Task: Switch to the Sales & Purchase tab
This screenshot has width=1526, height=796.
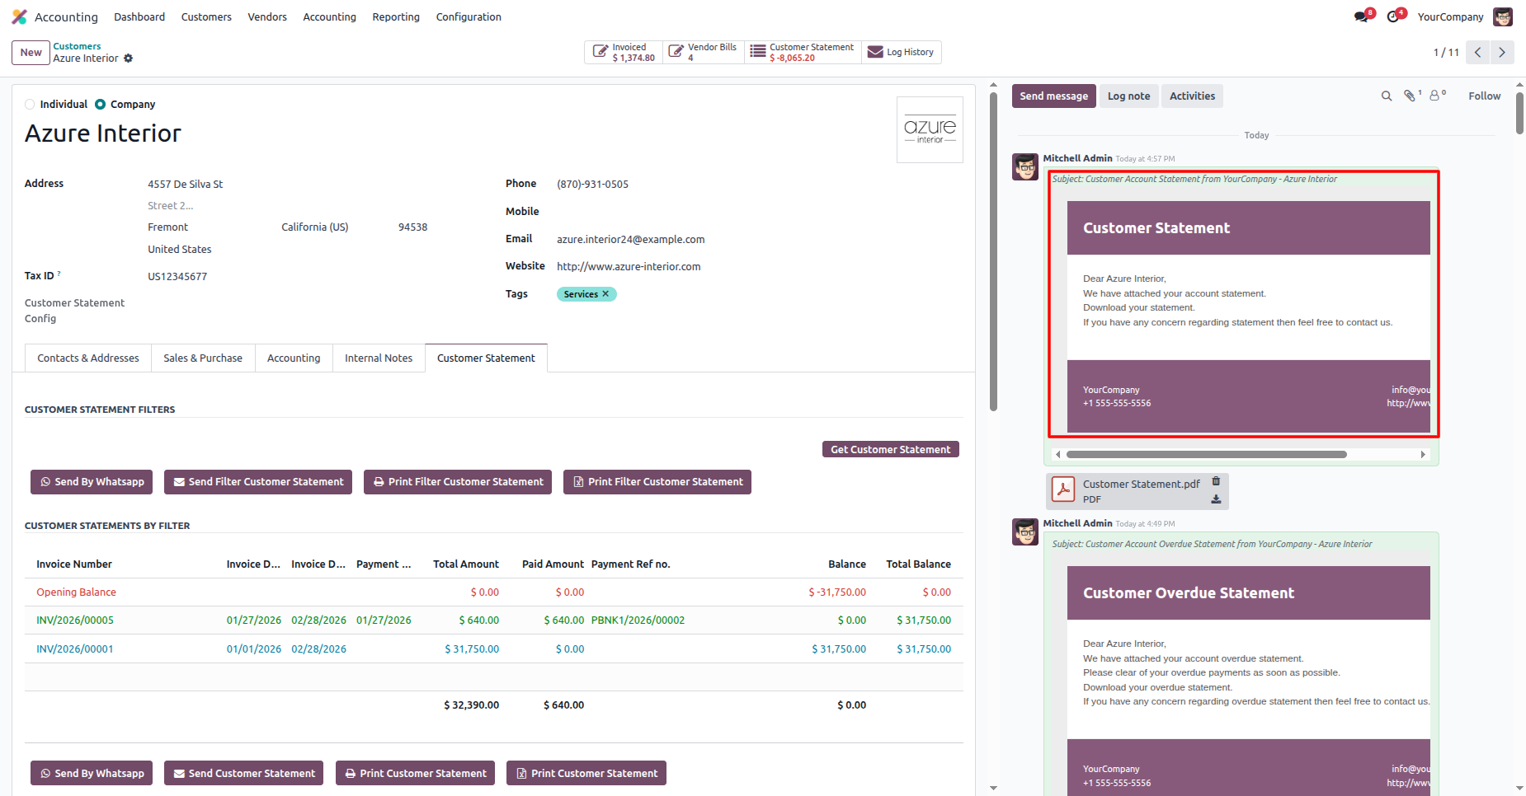Action: [x=203, y=358]
